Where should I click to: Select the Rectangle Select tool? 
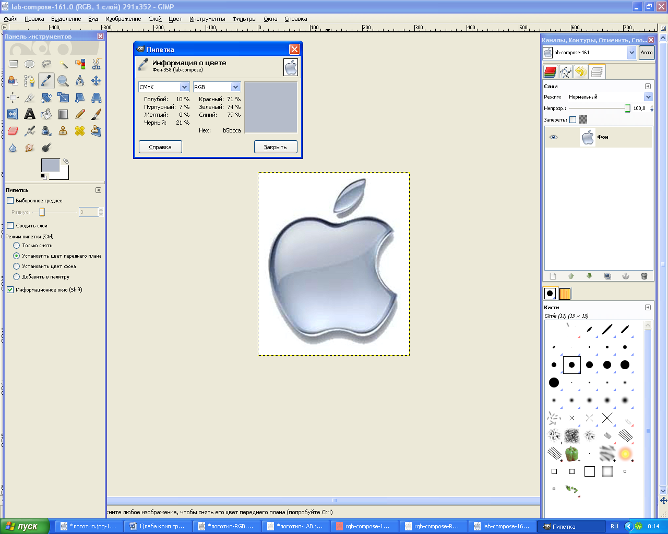pyautogui.click(x=13, y=64)
